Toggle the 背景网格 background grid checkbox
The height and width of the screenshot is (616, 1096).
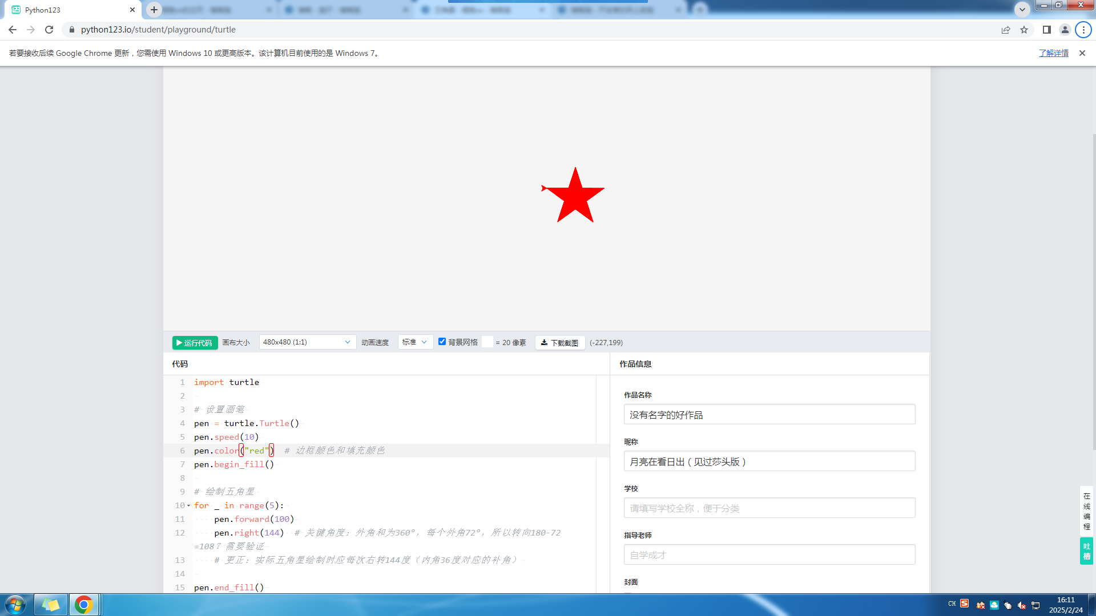(x=442, y=342)
